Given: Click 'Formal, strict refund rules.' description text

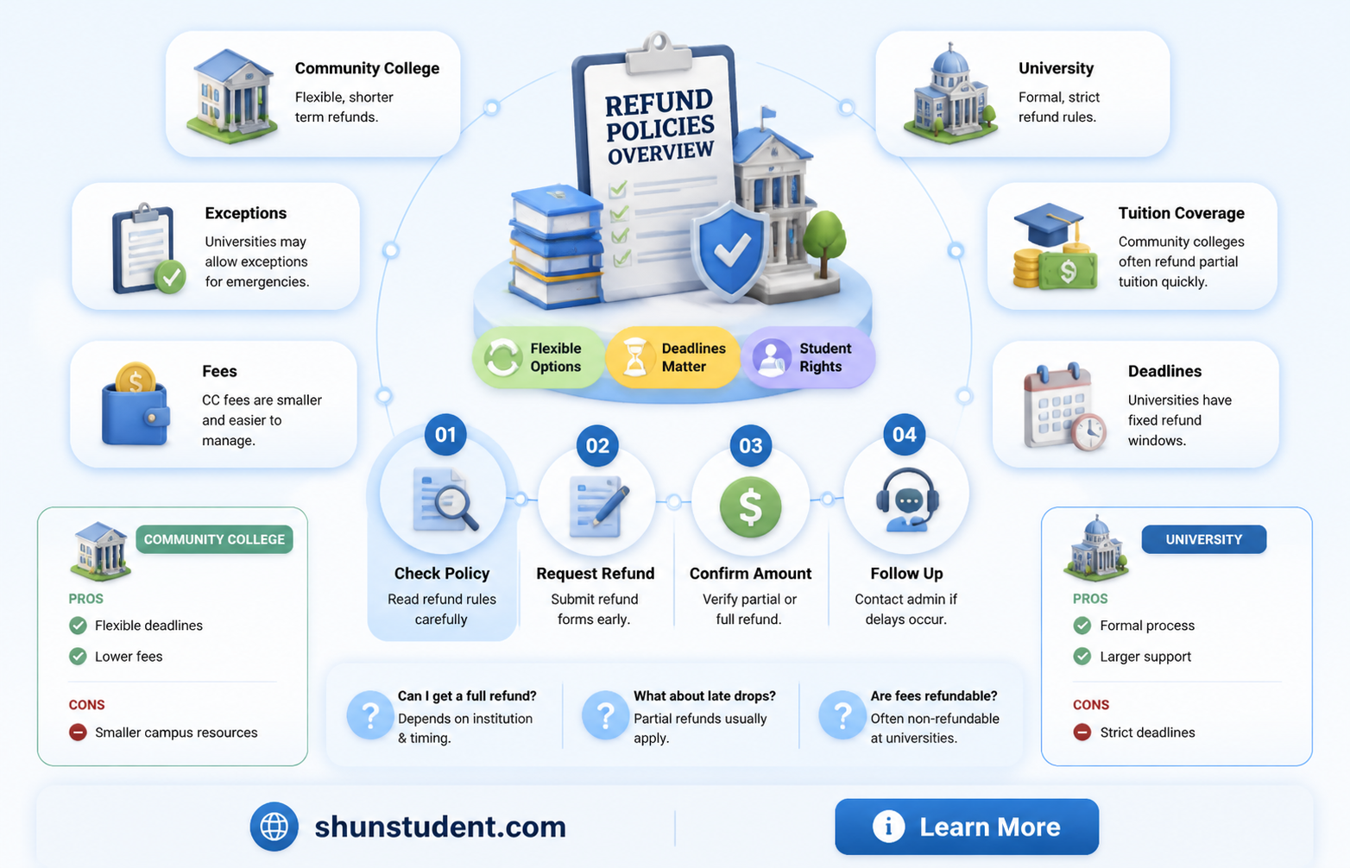Looking at the screenshot, I should pos(1059,107).
